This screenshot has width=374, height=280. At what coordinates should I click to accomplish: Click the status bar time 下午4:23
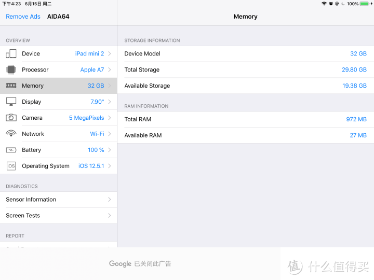pos(11,4)
